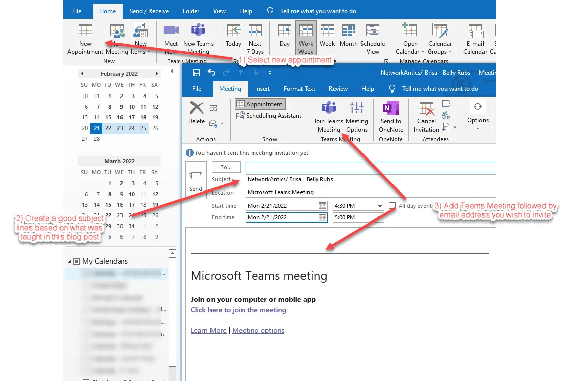
Task: Open the View tab in main window
Action: point(219,11)
